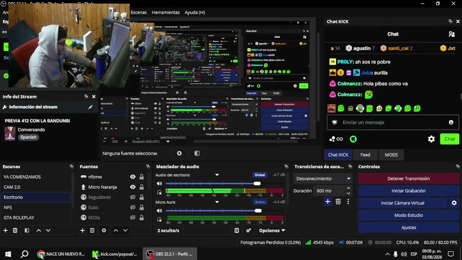
Task: Switch to the Chat KICK tab
Action: pos(338,155)
